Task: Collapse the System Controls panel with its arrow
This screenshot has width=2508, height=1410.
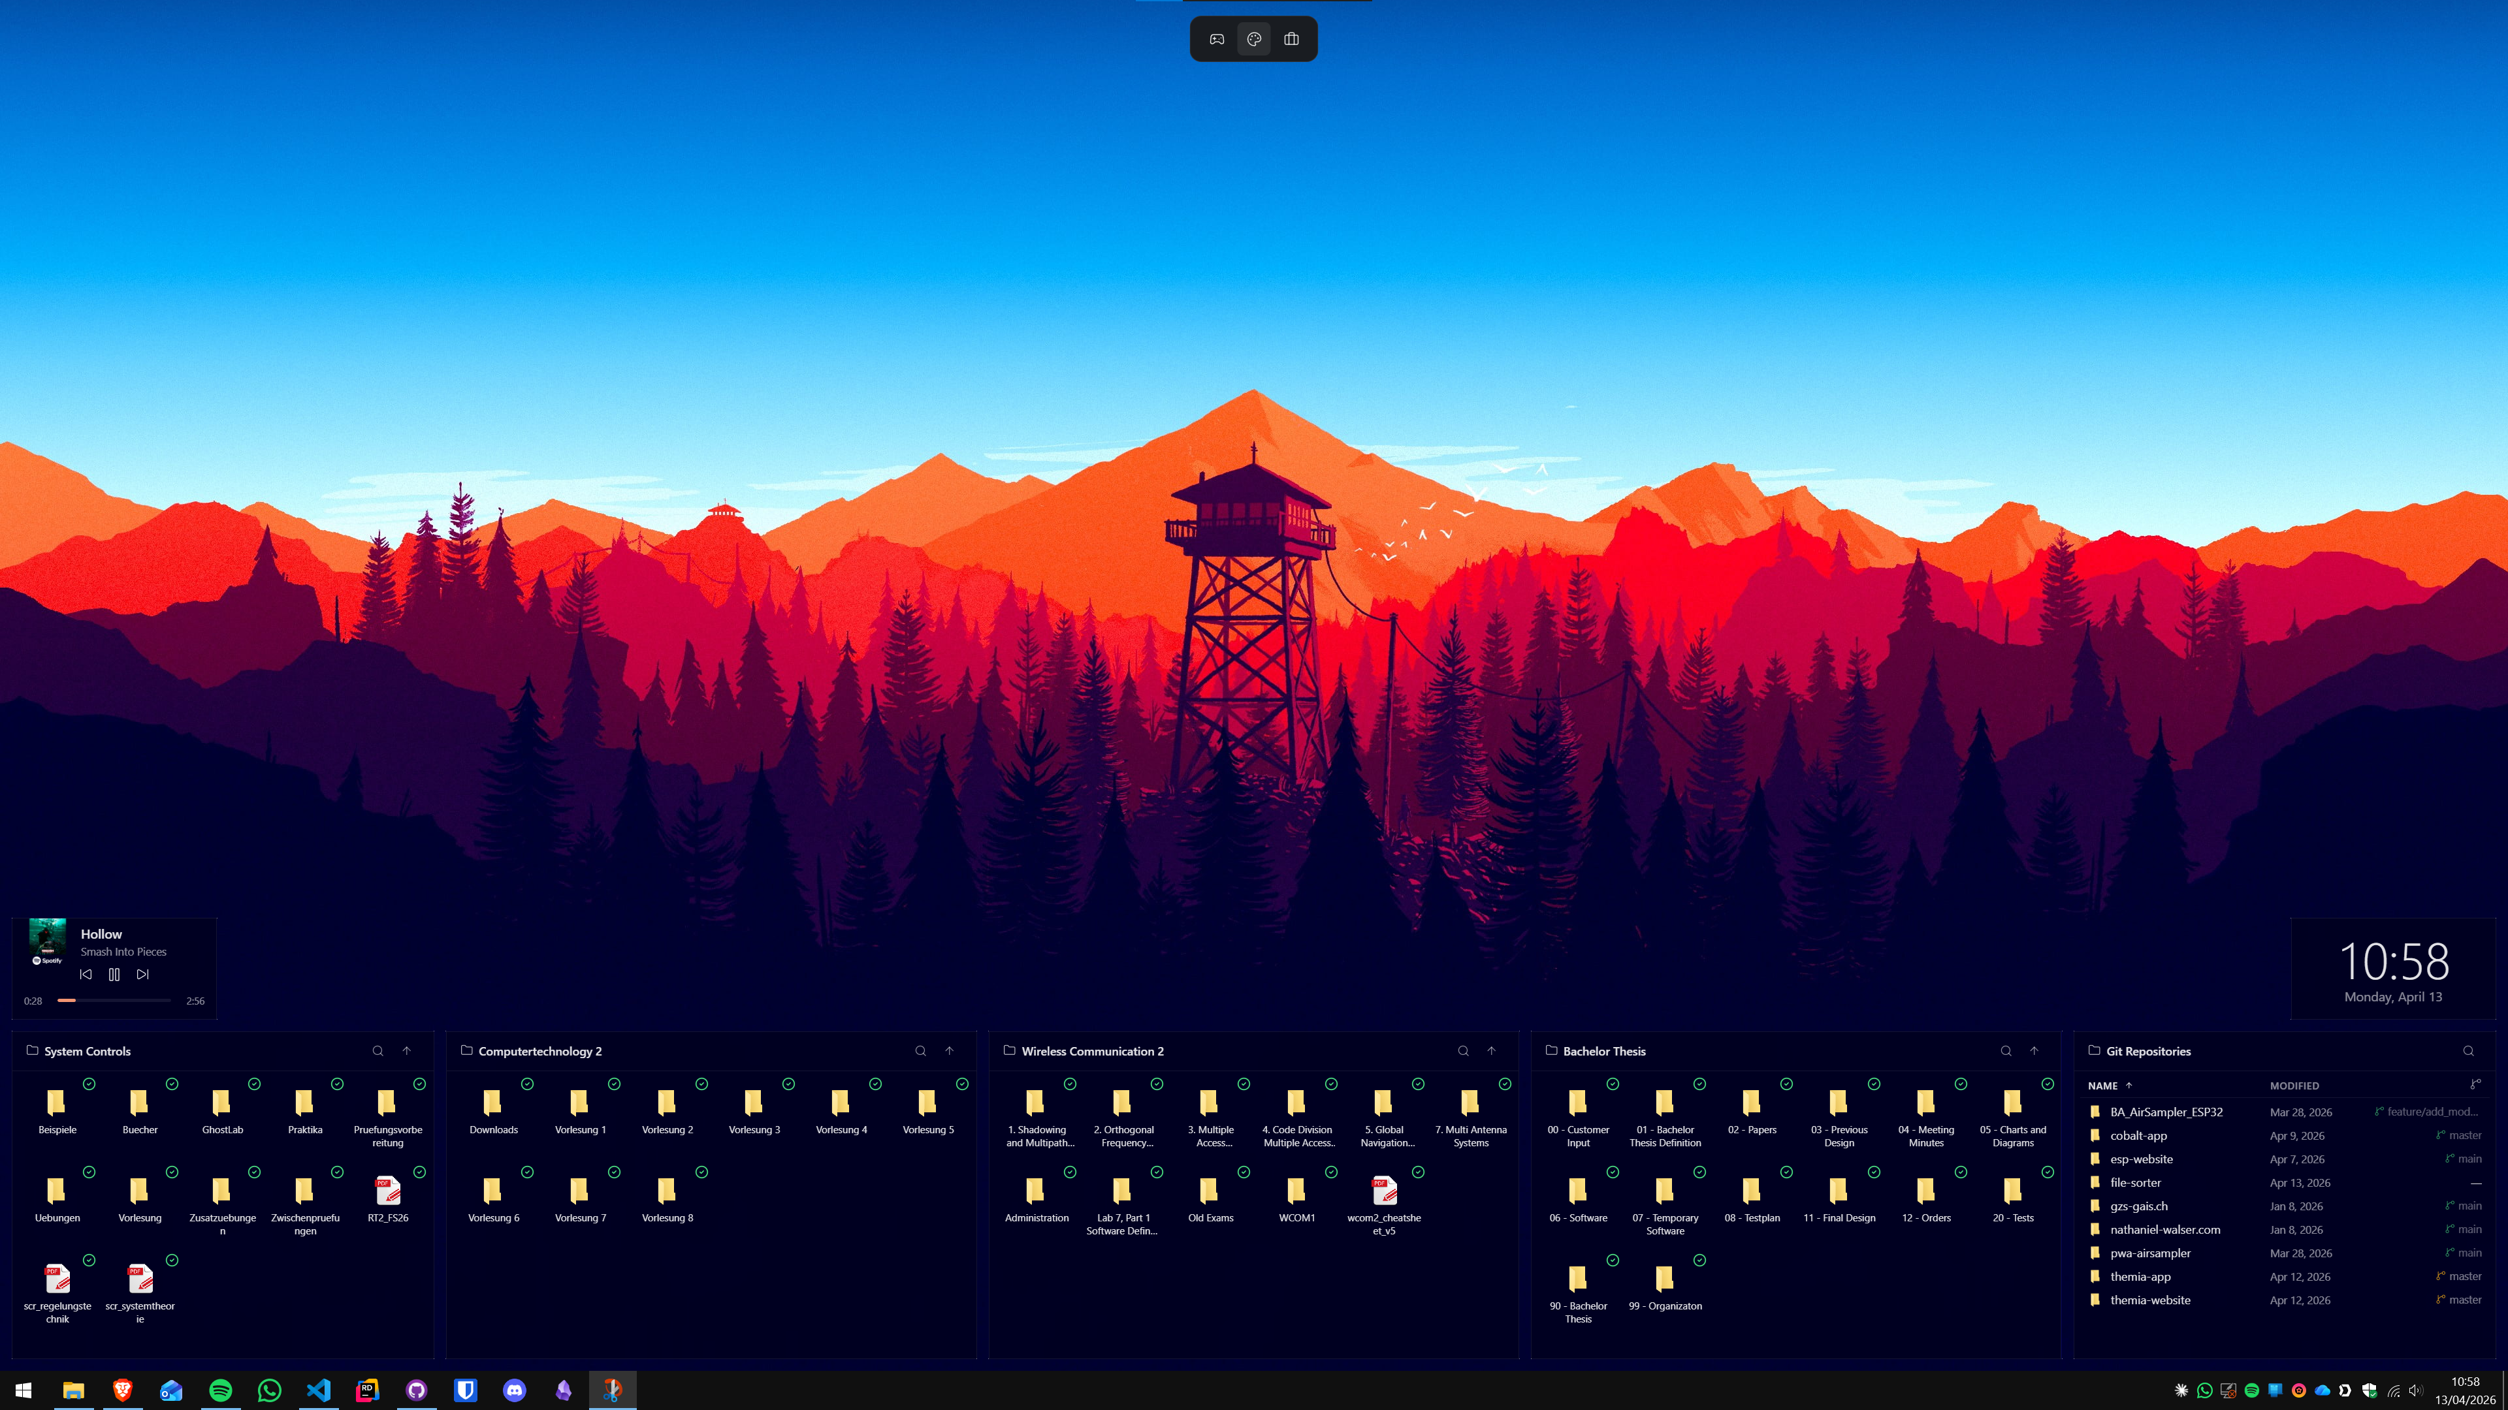Action: coord(406,1051)
